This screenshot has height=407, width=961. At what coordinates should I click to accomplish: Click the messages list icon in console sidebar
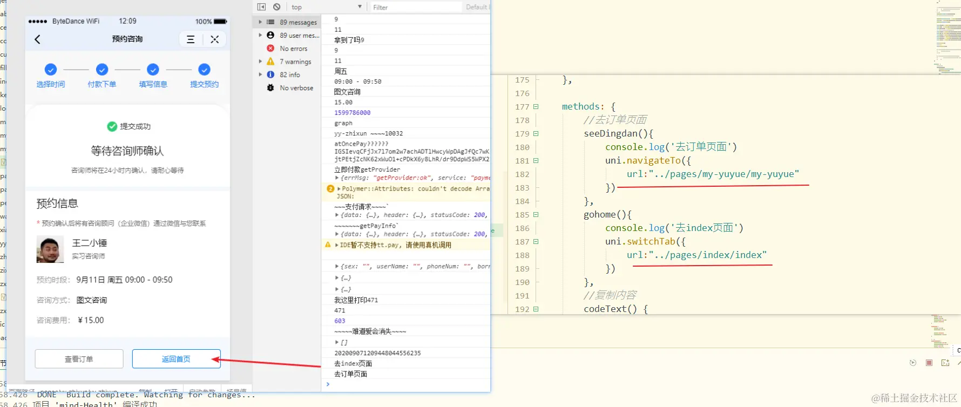[x=270, y=22]
